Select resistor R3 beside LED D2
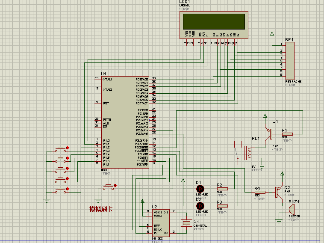The height and width of the screenshot is (243, 324). (222, 205)
